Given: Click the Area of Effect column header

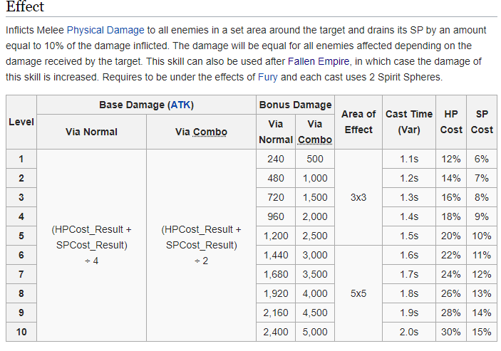Looking at the screenshot, I should (x=358, y=122).
